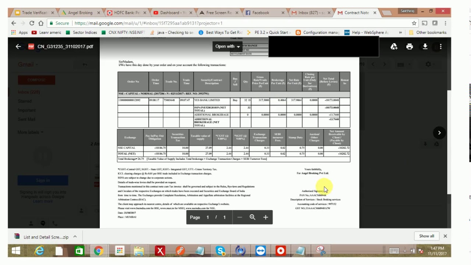Click NSE CAPITAL exchange row cell
This screenshot has height=265, width=471.
[130, 148]
